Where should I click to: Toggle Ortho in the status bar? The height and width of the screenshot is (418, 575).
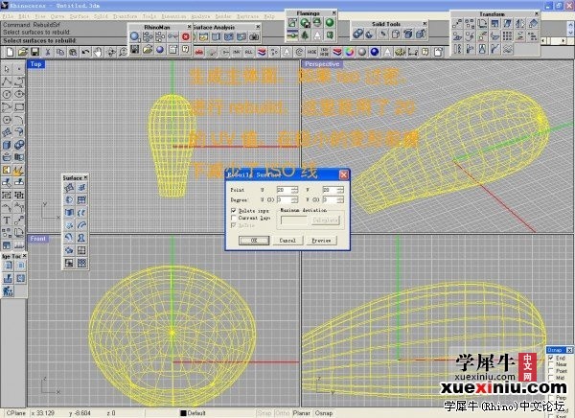click(x=283, y=413)
